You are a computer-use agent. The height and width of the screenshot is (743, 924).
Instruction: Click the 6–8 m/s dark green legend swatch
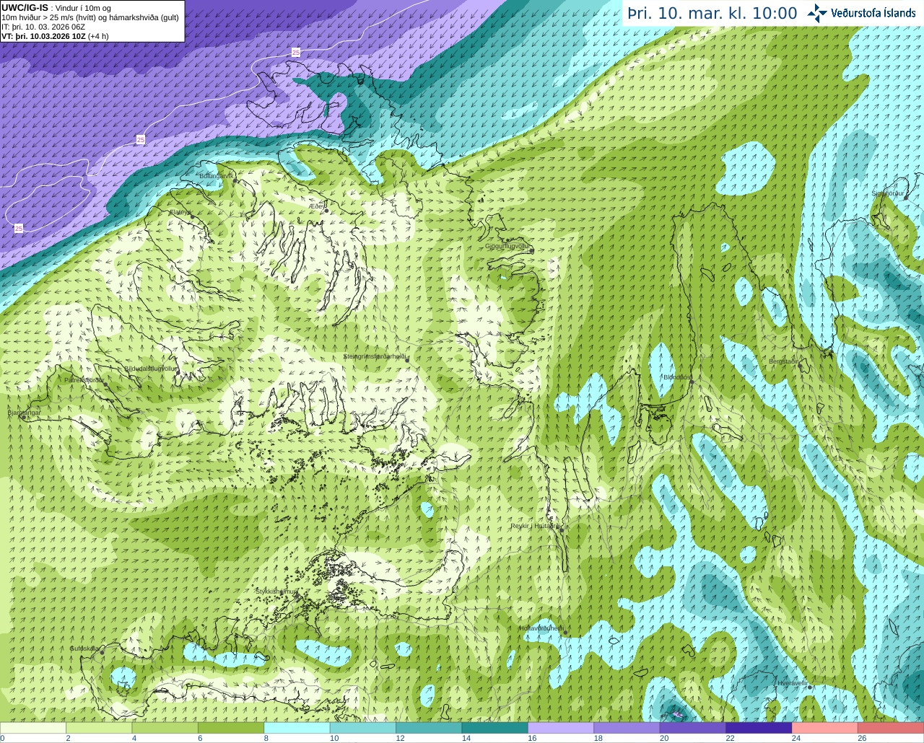232,728
